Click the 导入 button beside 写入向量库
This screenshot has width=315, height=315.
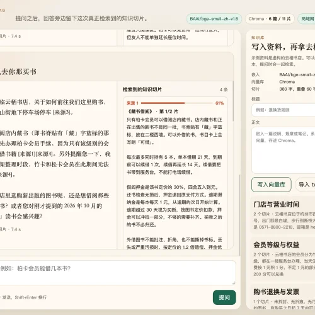(306, 185)
